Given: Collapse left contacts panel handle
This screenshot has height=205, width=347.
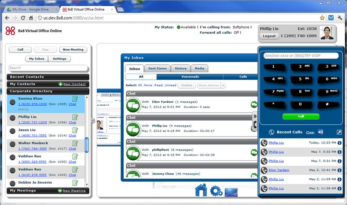Looking at the screenshot, I should click(93, 120).
